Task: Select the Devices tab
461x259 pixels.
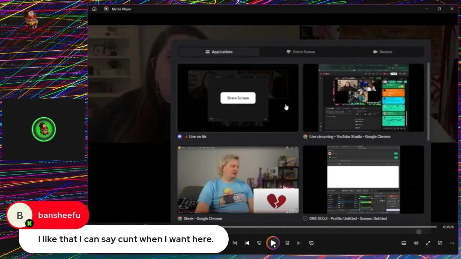Action: click(x=382, y=52)
